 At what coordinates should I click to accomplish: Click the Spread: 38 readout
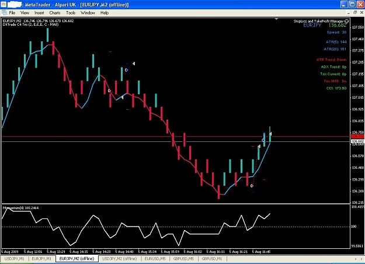pos(336,32)
